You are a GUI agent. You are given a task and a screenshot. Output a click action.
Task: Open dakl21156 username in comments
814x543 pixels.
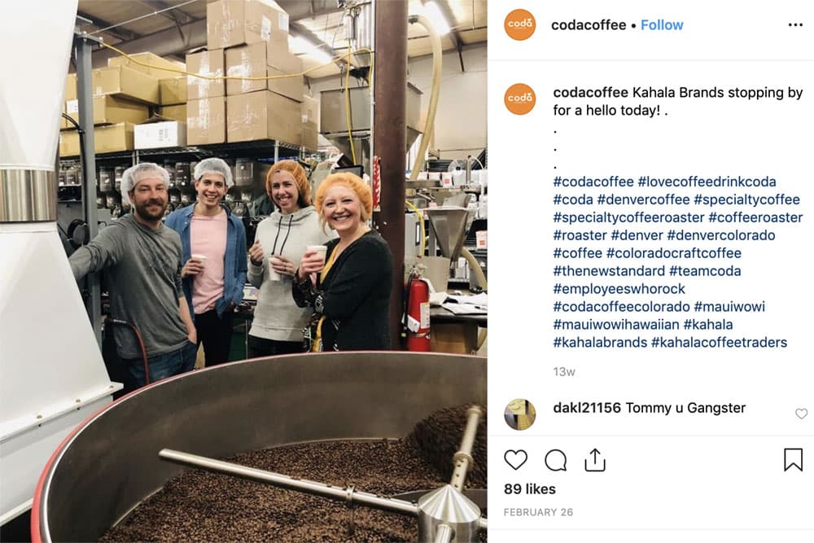[587, 408]
